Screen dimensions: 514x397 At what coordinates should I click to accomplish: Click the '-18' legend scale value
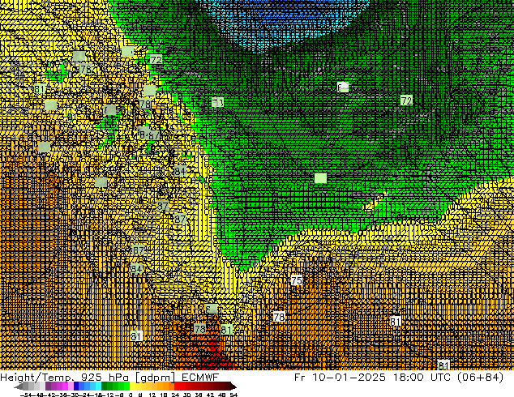[x=96, y=395]
